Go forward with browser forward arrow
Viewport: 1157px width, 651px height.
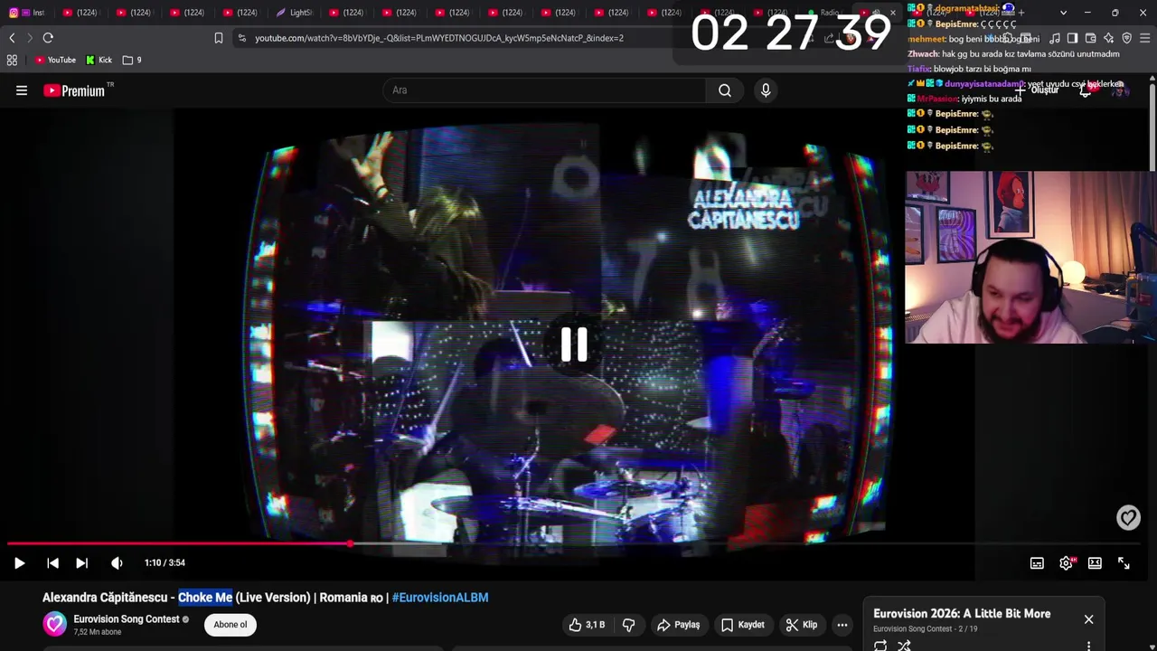[x=29, y=38]
